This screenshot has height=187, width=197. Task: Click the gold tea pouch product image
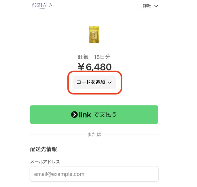point(94,34)
